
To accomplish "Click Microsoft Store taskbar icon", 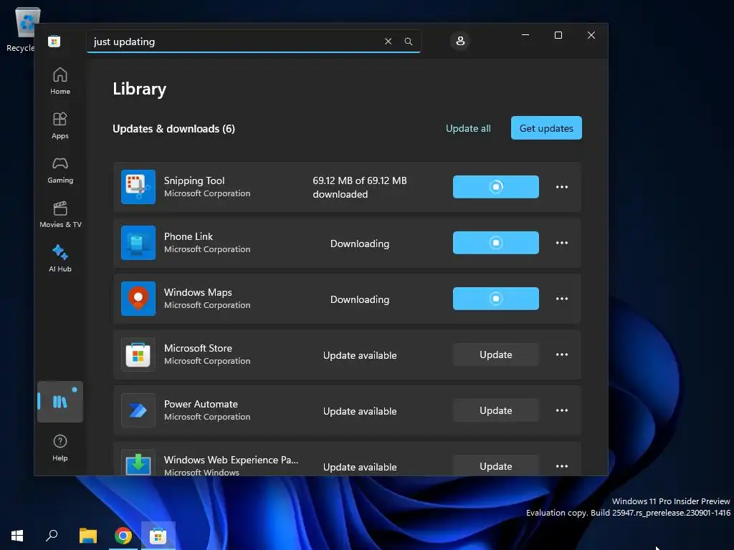I will point(158,536).
